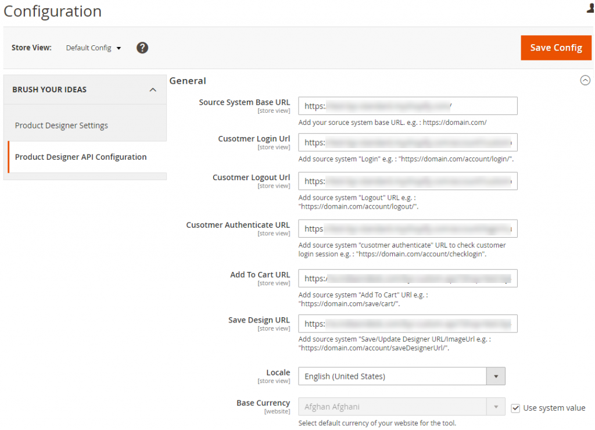This screenshot has width=595, height=430.
Task: Click the Cusotmer Login Url field
Action: tap(407, 142)
